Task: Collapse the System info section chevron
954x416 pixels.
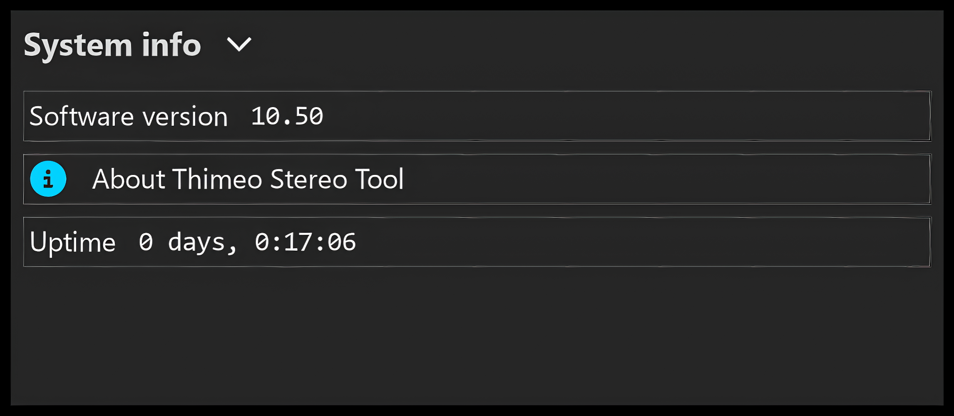Action: tap(239, 44)
